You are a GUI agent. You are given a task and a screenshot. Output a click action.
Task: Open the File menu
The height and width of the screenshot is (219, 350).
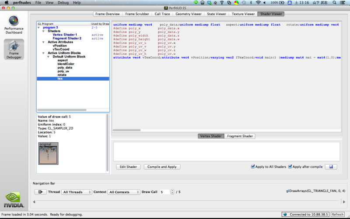(x=38, y=3)
